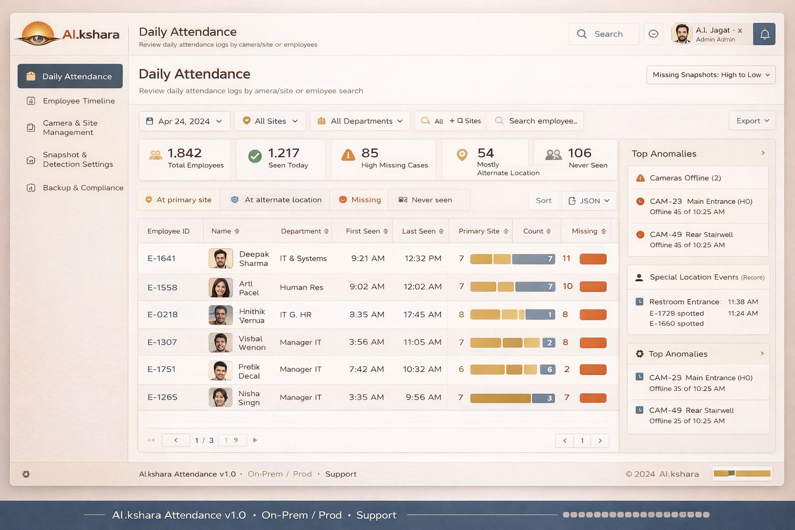
Task: Expand the Export dropdown
Action: pos(752,121)
